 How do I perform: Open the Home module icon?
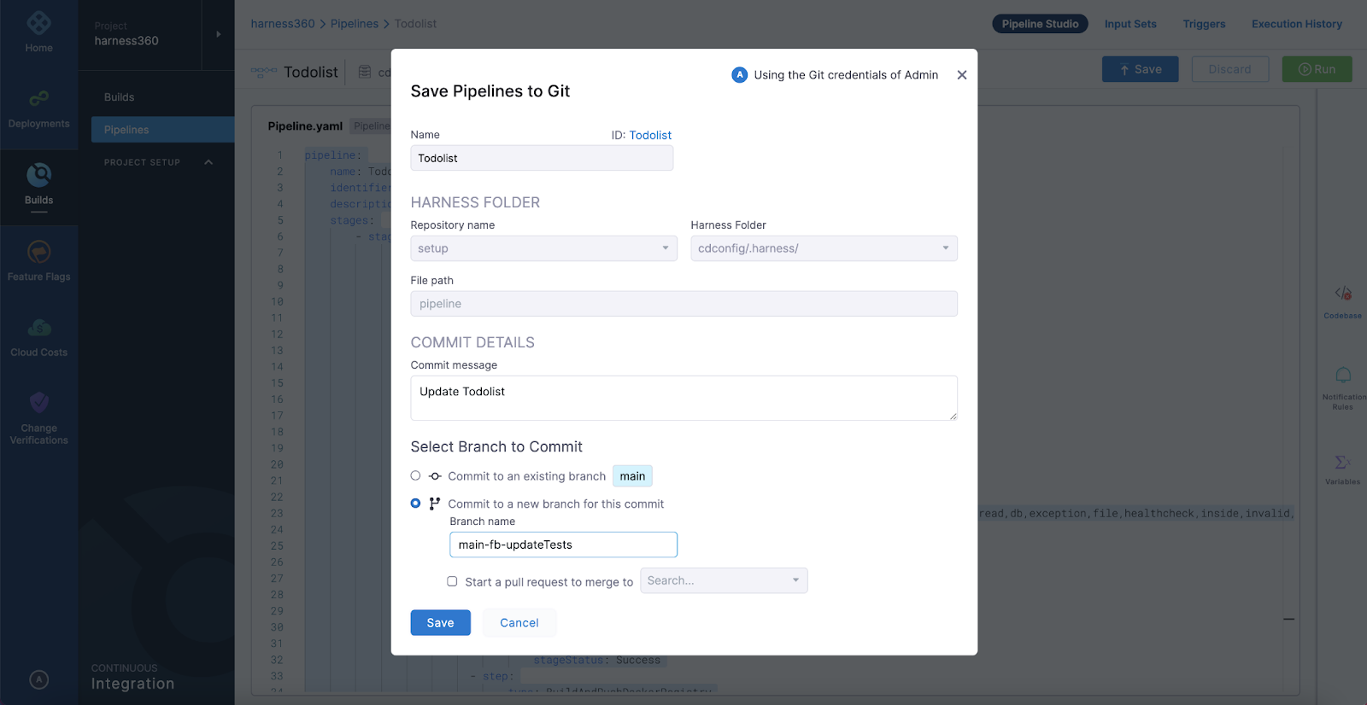tap(38, 24)
